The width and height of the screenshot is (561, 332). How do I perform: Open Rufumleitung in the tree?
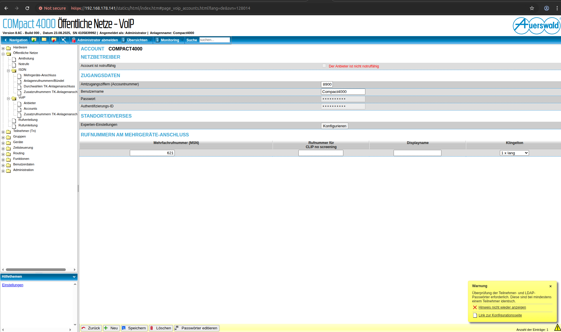pos(28,125)
